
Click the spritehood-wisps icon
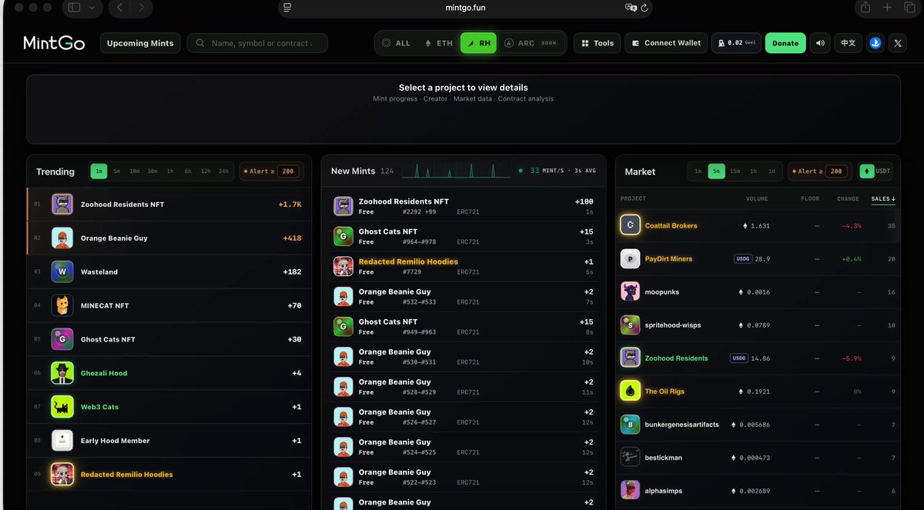click(631, 325)
